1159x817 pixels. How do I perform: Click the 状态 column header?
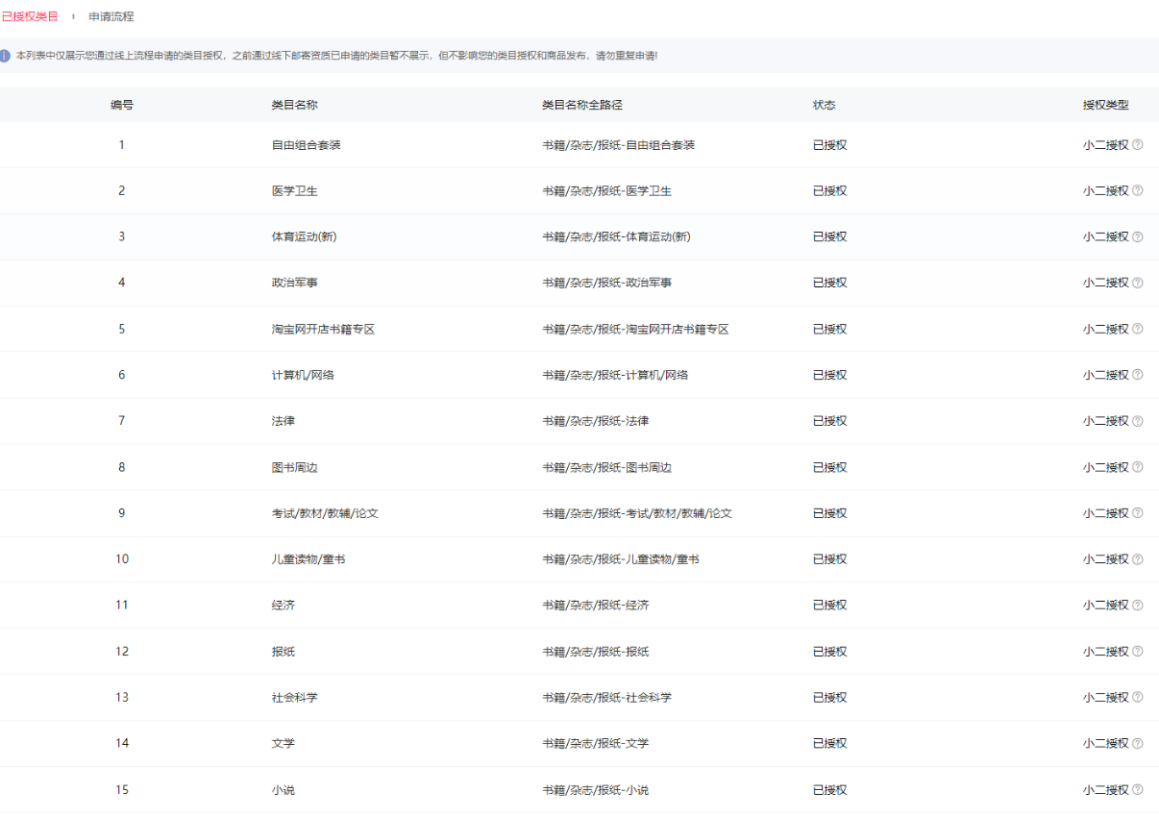coord(825,105)
